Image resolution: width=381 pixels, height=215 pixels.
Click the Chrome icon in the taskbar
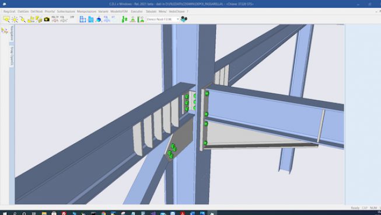104,213
